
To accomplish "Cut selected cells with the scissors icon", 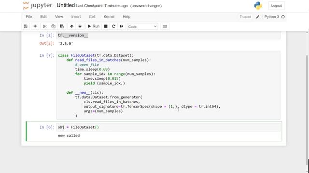I will 45,26.
